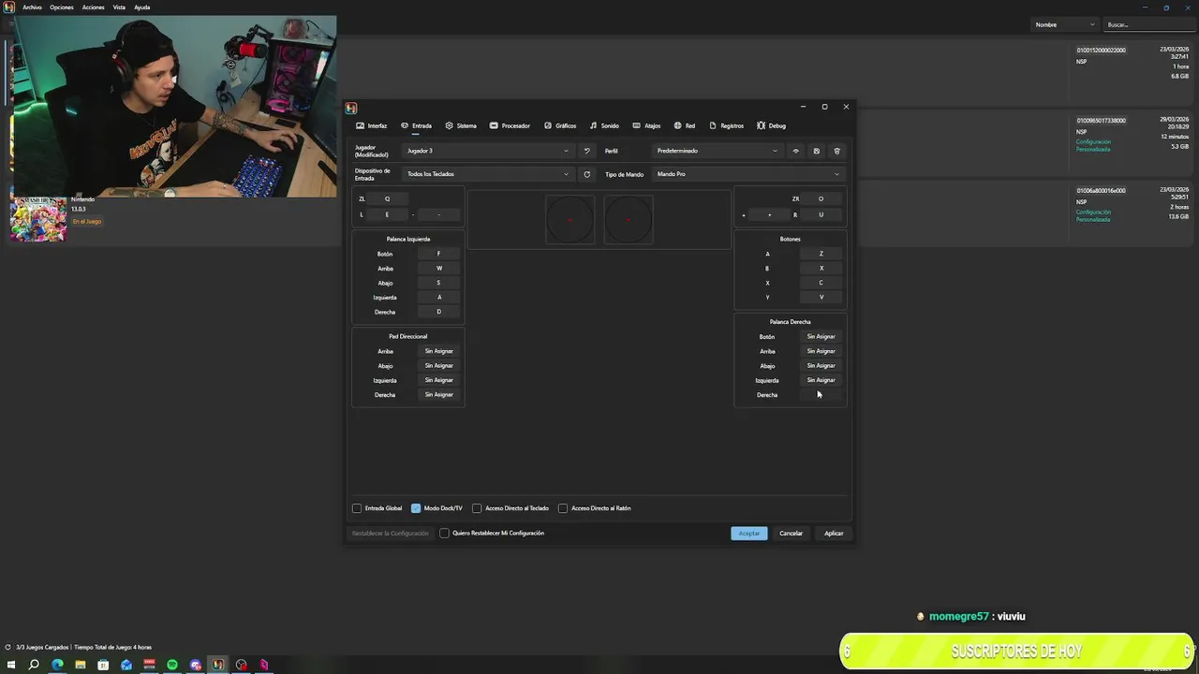Open the Opciones menu in the main window

click(62, 7)
